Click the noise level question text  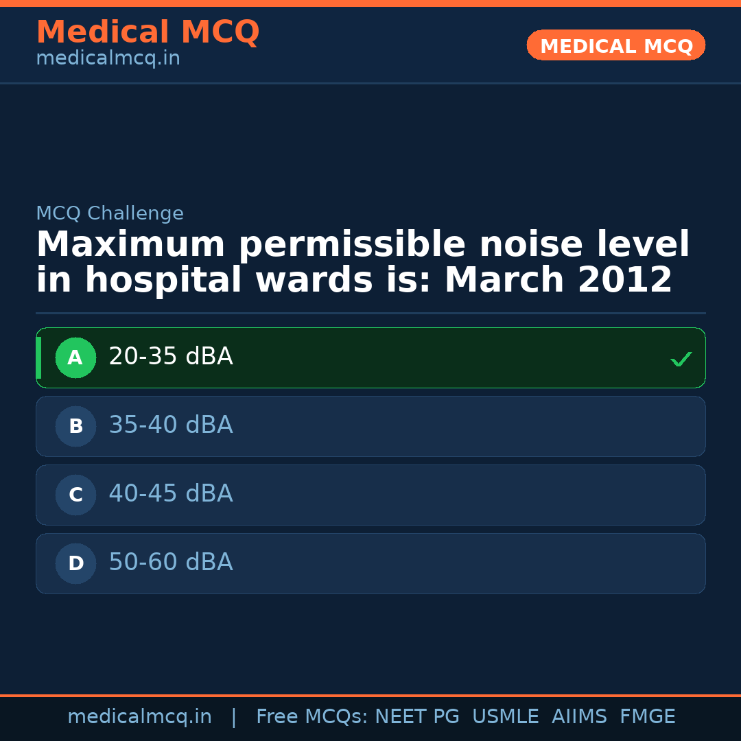point(362,263)
